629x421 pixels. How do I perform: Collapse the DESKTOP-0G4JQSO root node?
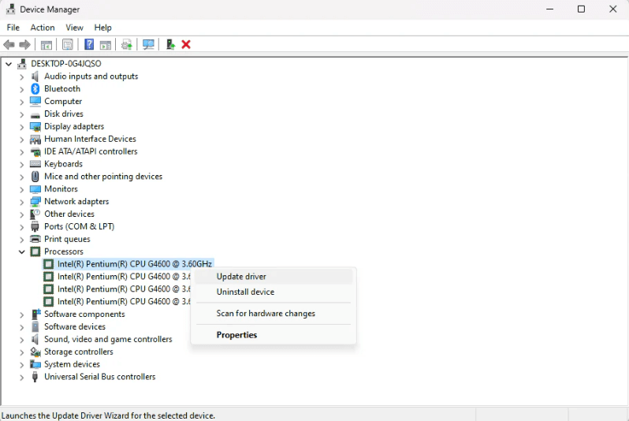(9, 64)
